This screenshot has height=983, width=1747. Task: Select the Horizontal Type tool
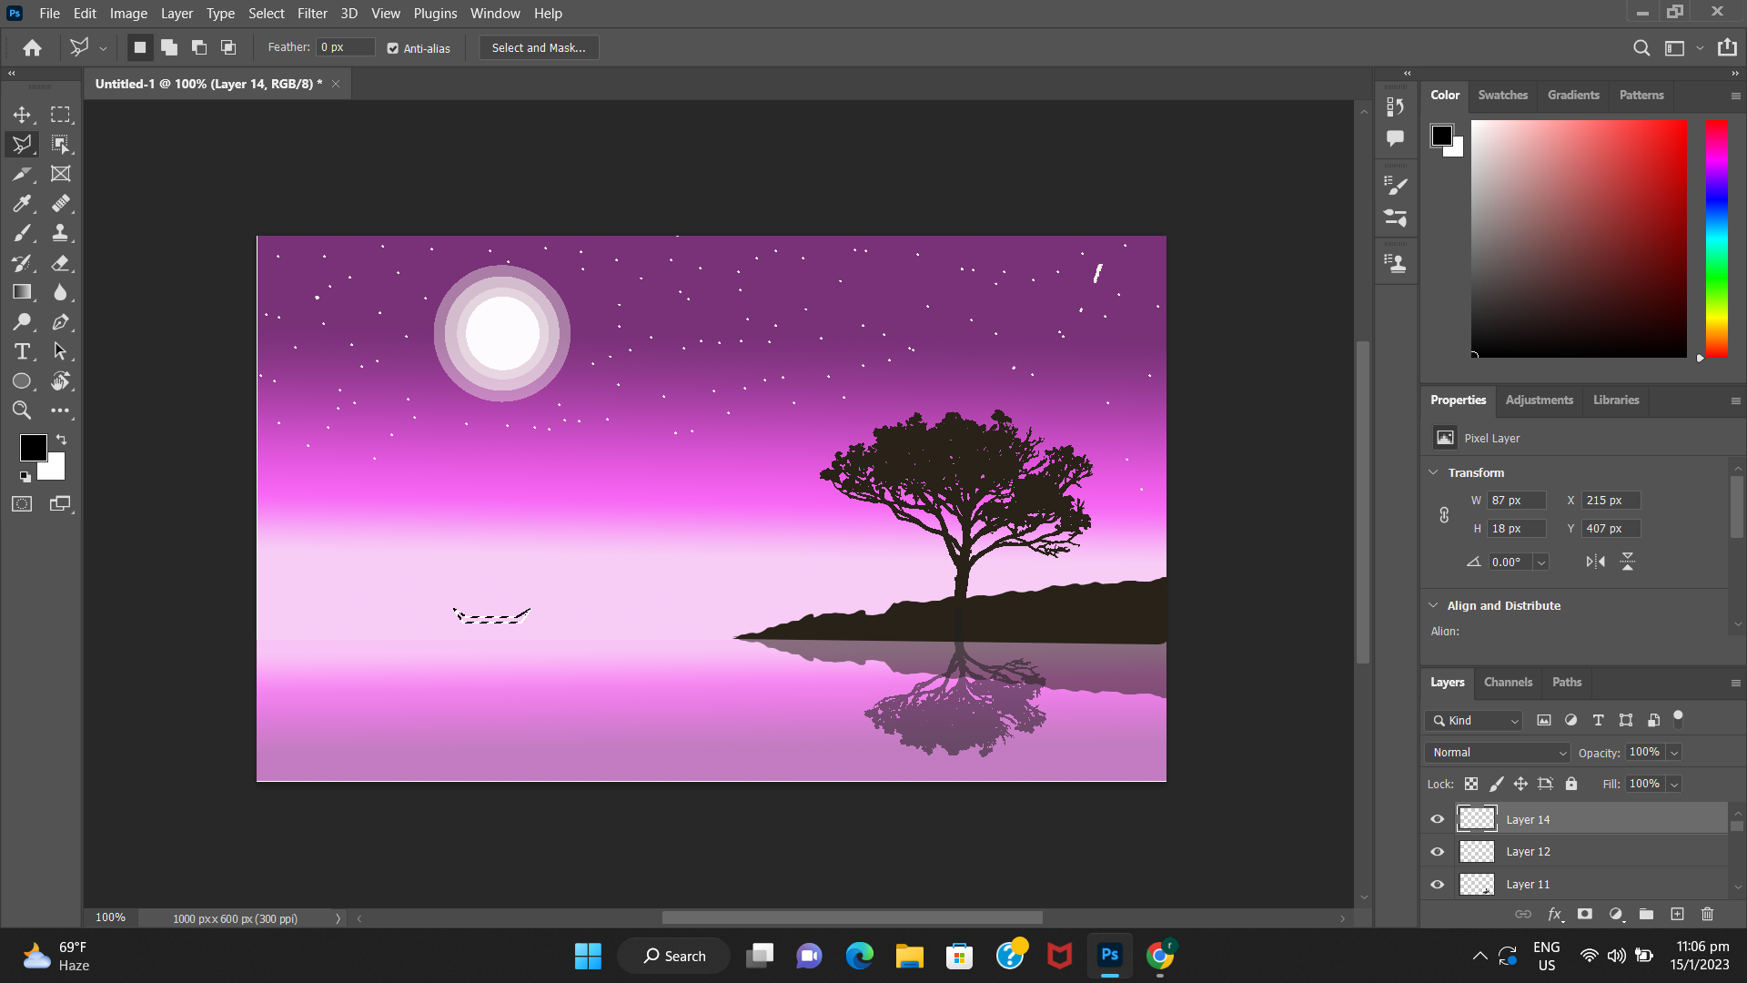pyautogui.click(x=22, y=351)
